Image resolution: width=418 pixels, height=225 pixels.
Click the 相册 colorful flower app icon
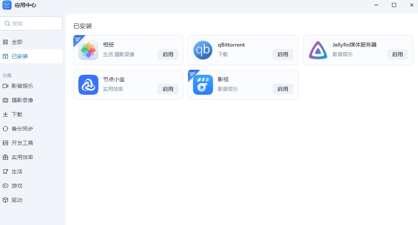[88, 50]
